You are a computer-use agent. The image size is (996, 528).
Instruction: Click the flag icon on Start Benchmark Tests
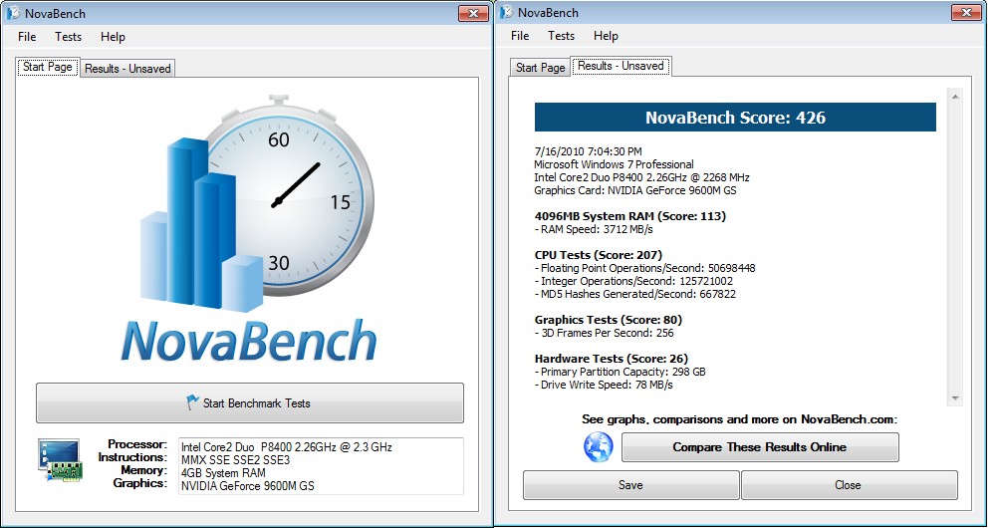pyautogui.click(x=192, y=402)
